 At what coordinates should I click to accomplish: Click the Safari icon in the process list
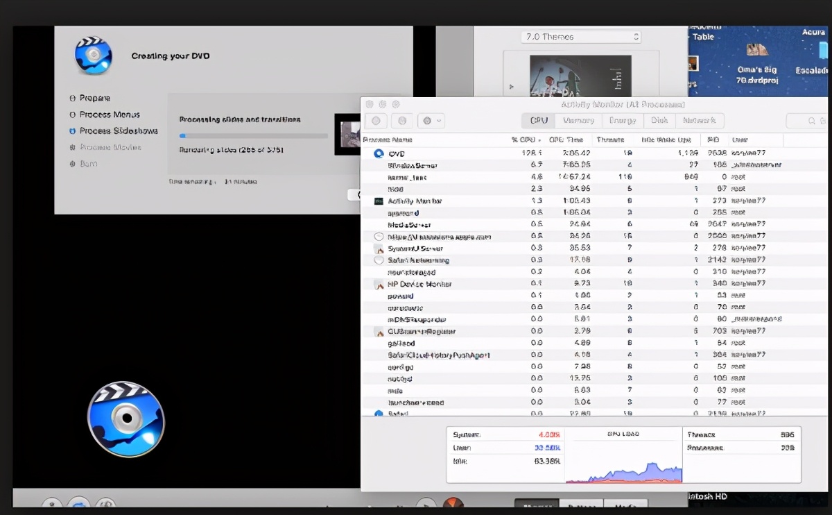tap(379, 414)
